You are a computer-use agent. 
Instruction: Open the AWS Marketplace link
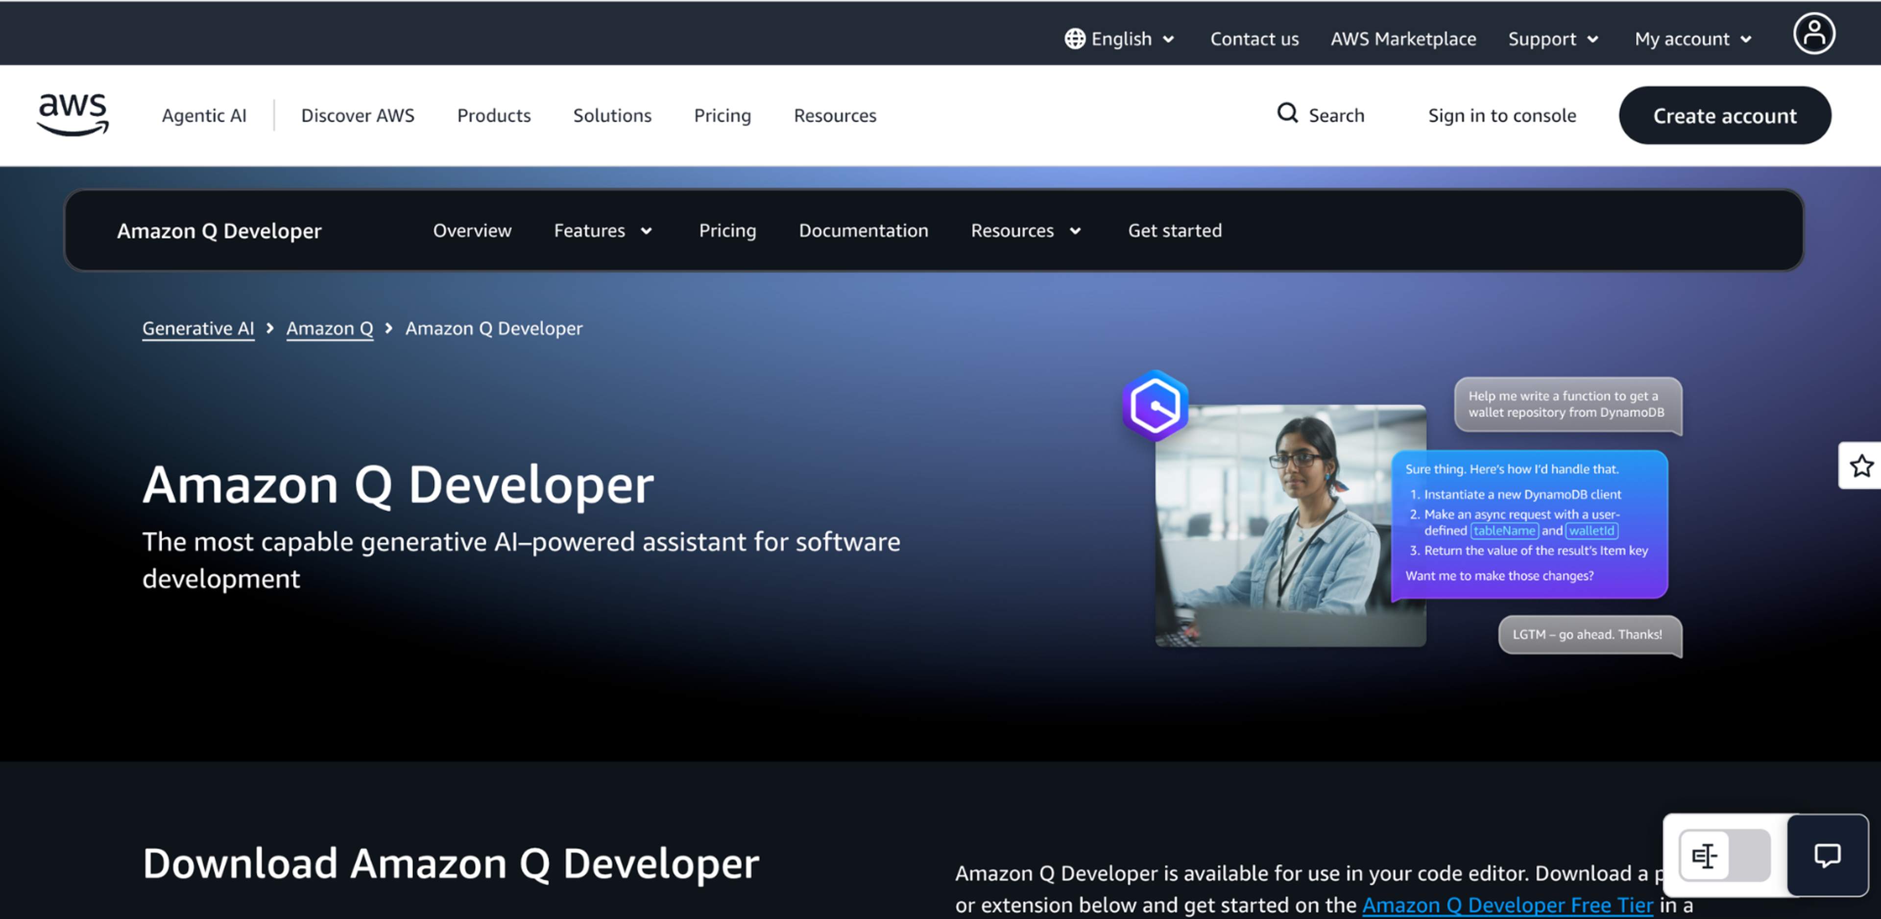pos(1403,39)
